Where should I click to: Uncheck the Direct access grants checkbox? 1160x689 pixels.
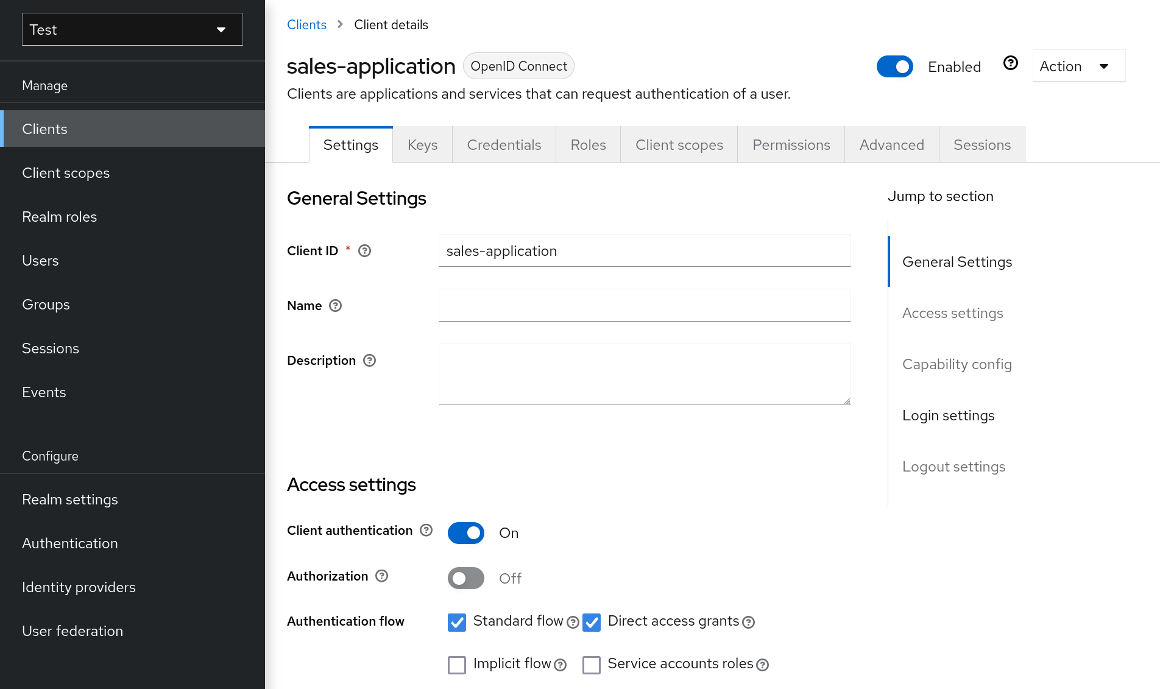click(592, 623)
